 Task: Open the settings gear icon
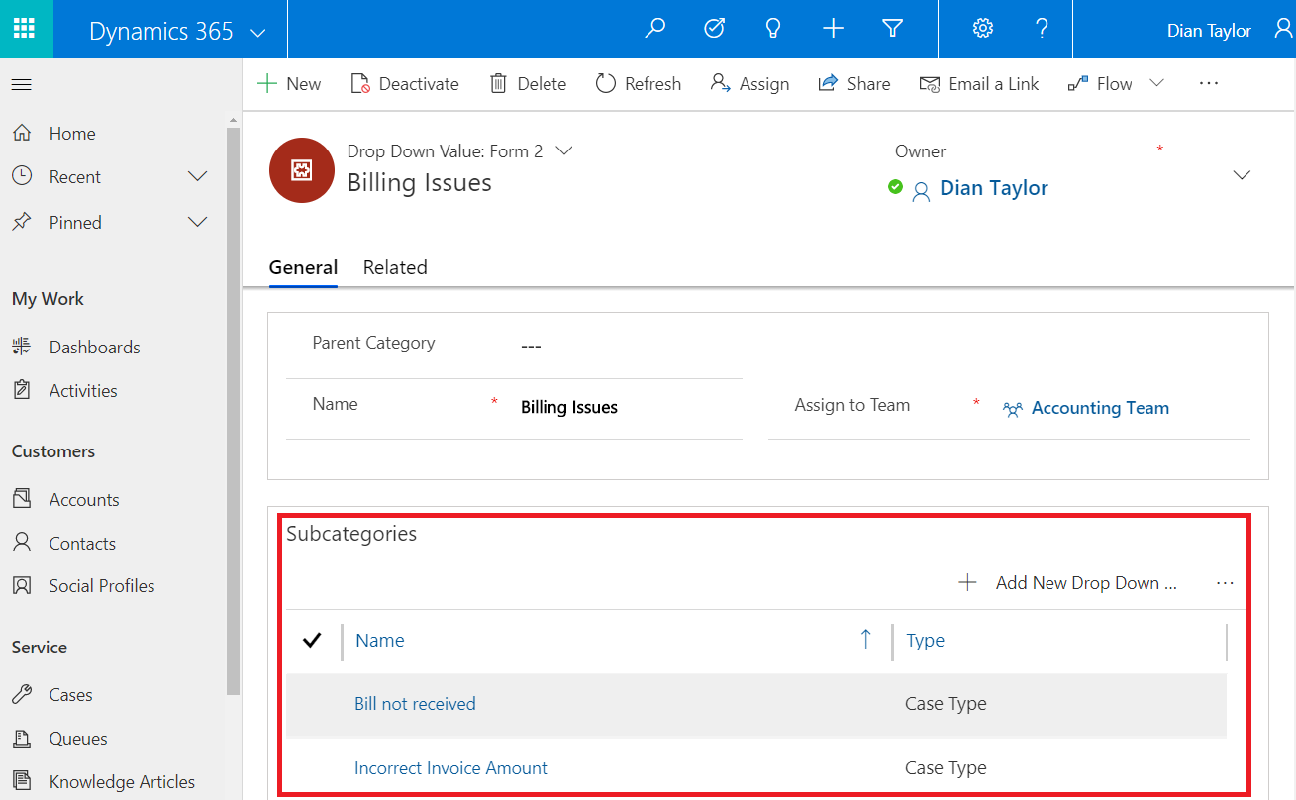point(982,29)
